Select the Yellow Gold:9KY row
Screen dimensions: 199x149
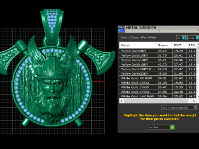pos(158,51)
